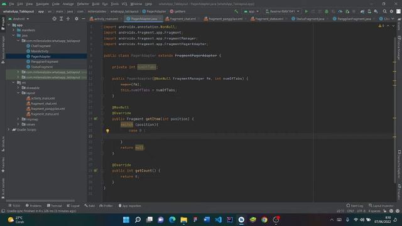Screen dimensions: 402x226
Task: Select MainActivity in project tree
Action: (x=40, y=51)
